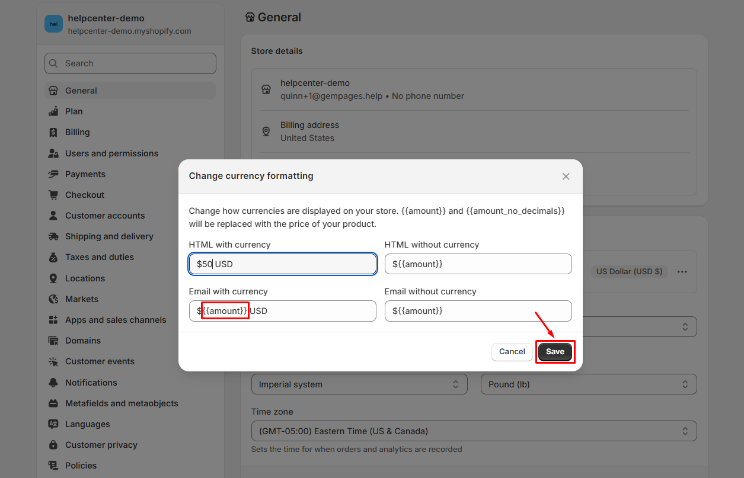Screen dimensions: 744x478
Task: Open the Time zone dropdown
Action: 474,431
